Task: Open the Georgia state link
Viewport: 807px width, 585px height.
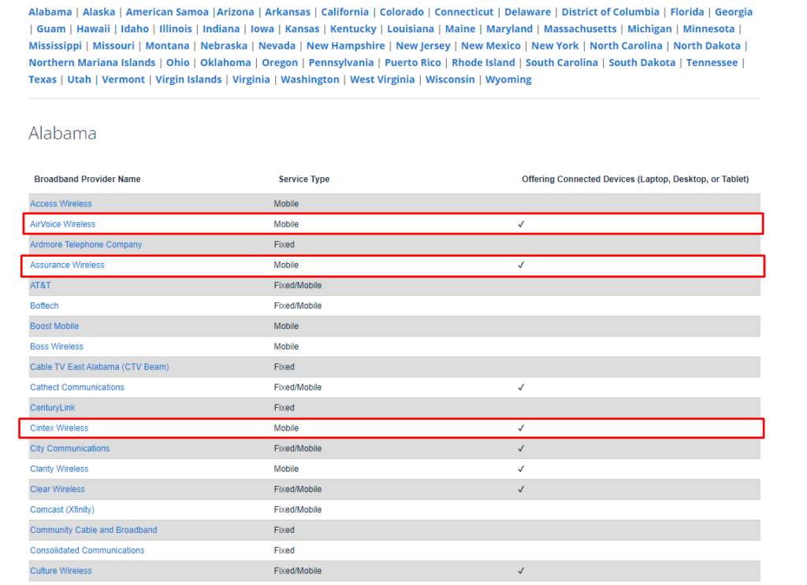Action: coord(734,12)
